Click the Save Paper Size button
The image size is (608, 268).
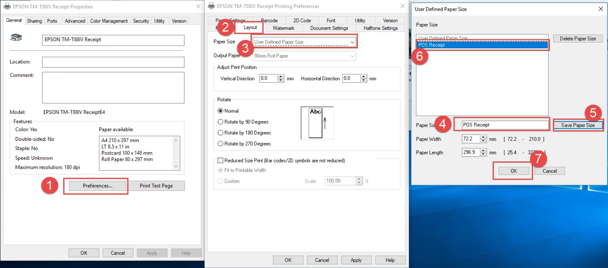578,125
